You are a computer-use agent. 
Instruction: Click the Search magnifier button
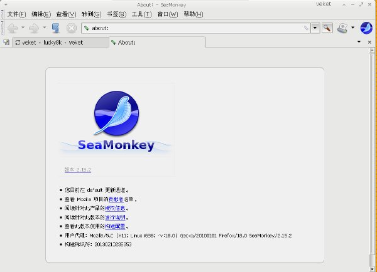(x=327, y=28)
